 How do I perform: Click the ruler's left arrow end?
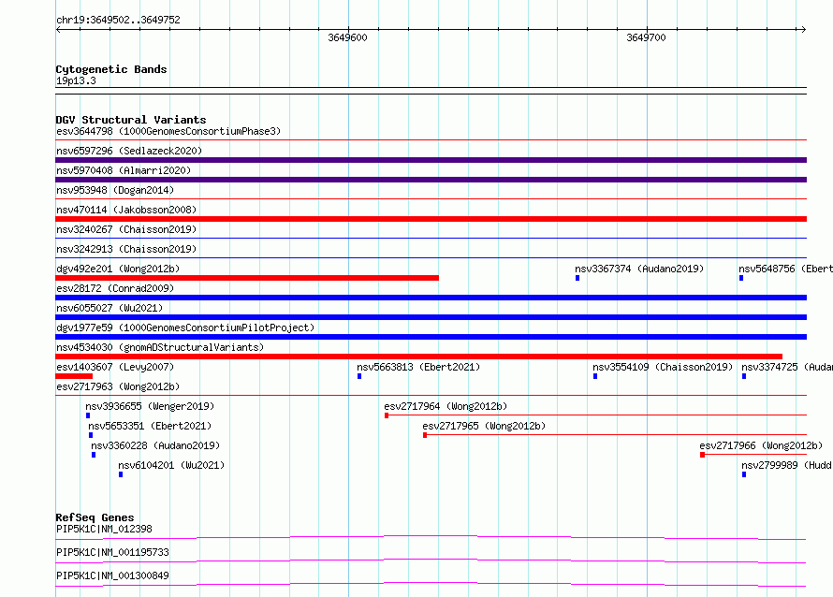click(58, 30)
